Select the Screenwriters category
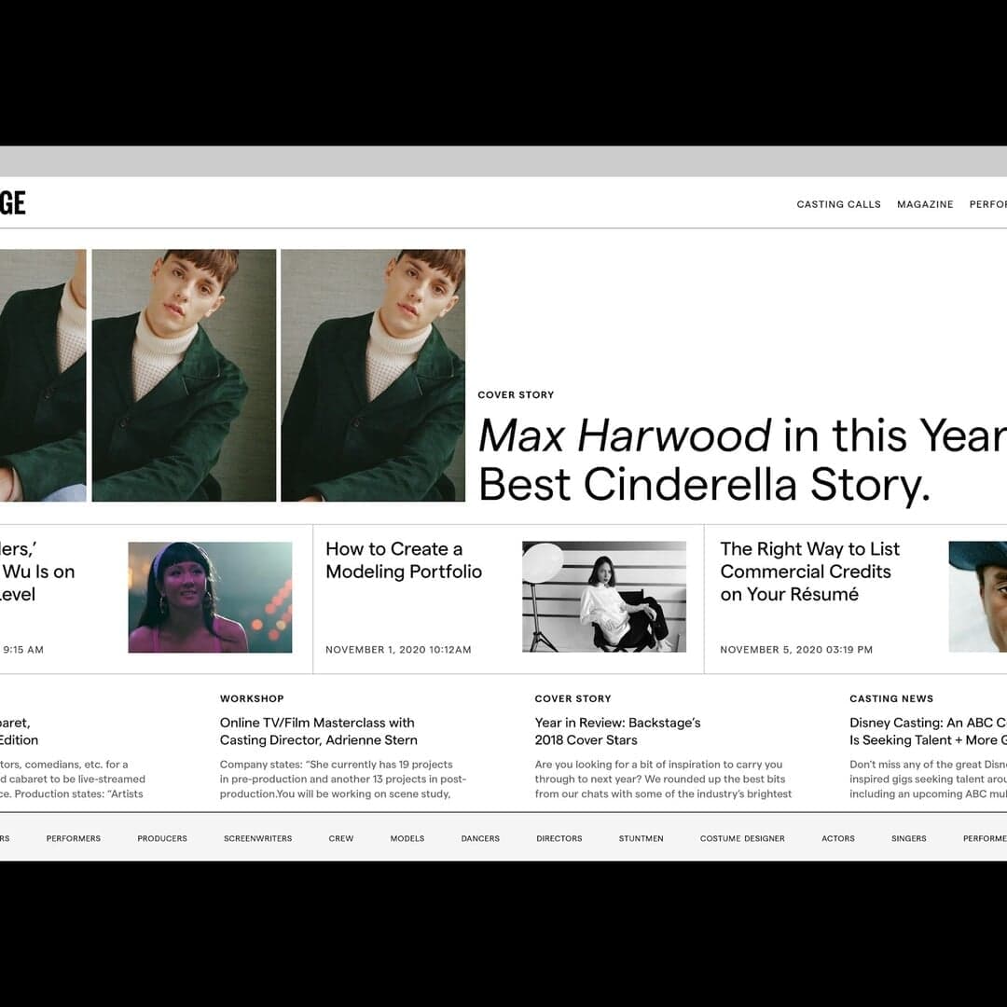Viewport: 1007px width, 1007px height. coord(257,838)
